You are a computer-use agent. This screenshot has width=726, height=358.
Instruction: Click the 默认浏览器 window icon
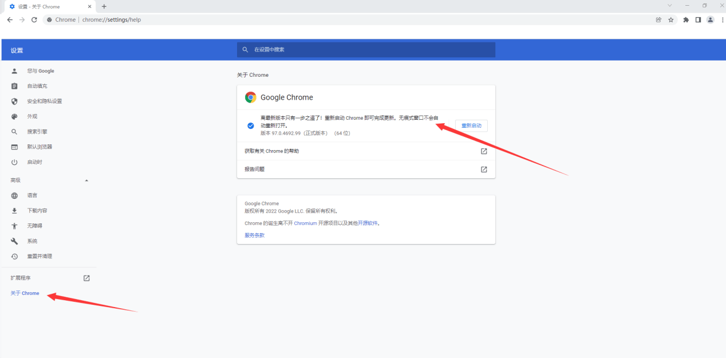tap(15, 147)
